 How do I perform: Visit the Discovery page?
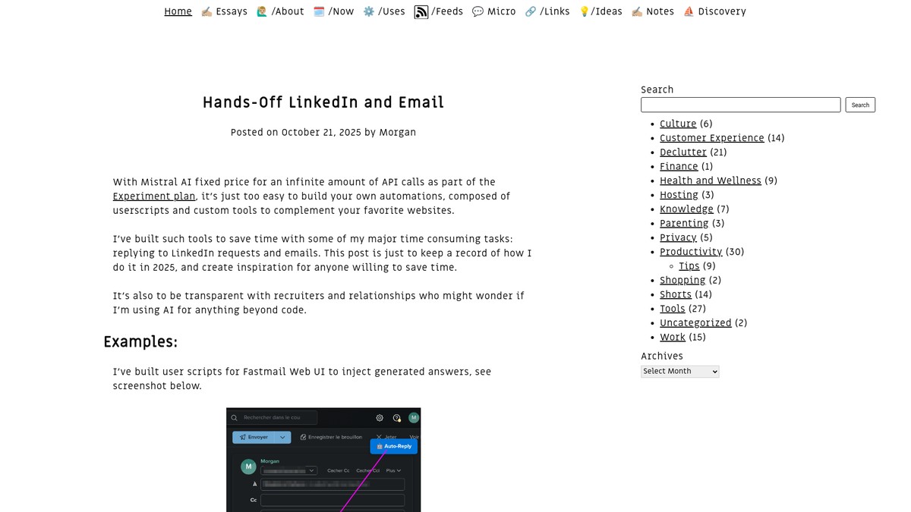714,11
